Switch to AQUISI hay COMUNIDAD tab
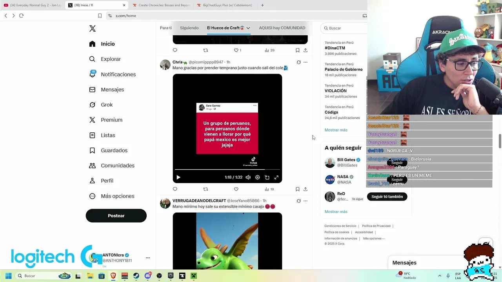502x282 pixels. coord(282,28)
